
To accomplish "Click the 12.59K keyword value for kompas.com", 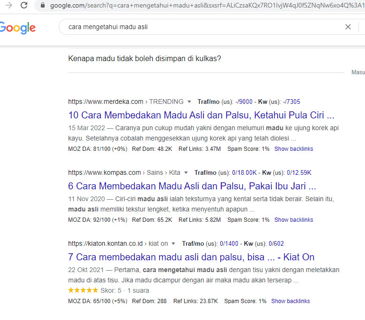I will pos(300,172).
